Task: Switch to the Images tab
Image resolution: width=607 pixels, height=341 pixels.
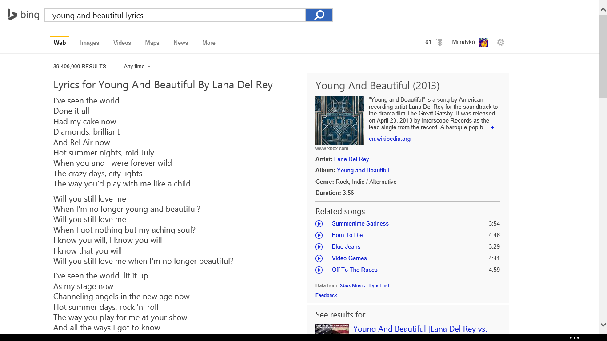Action: [90, 43]
